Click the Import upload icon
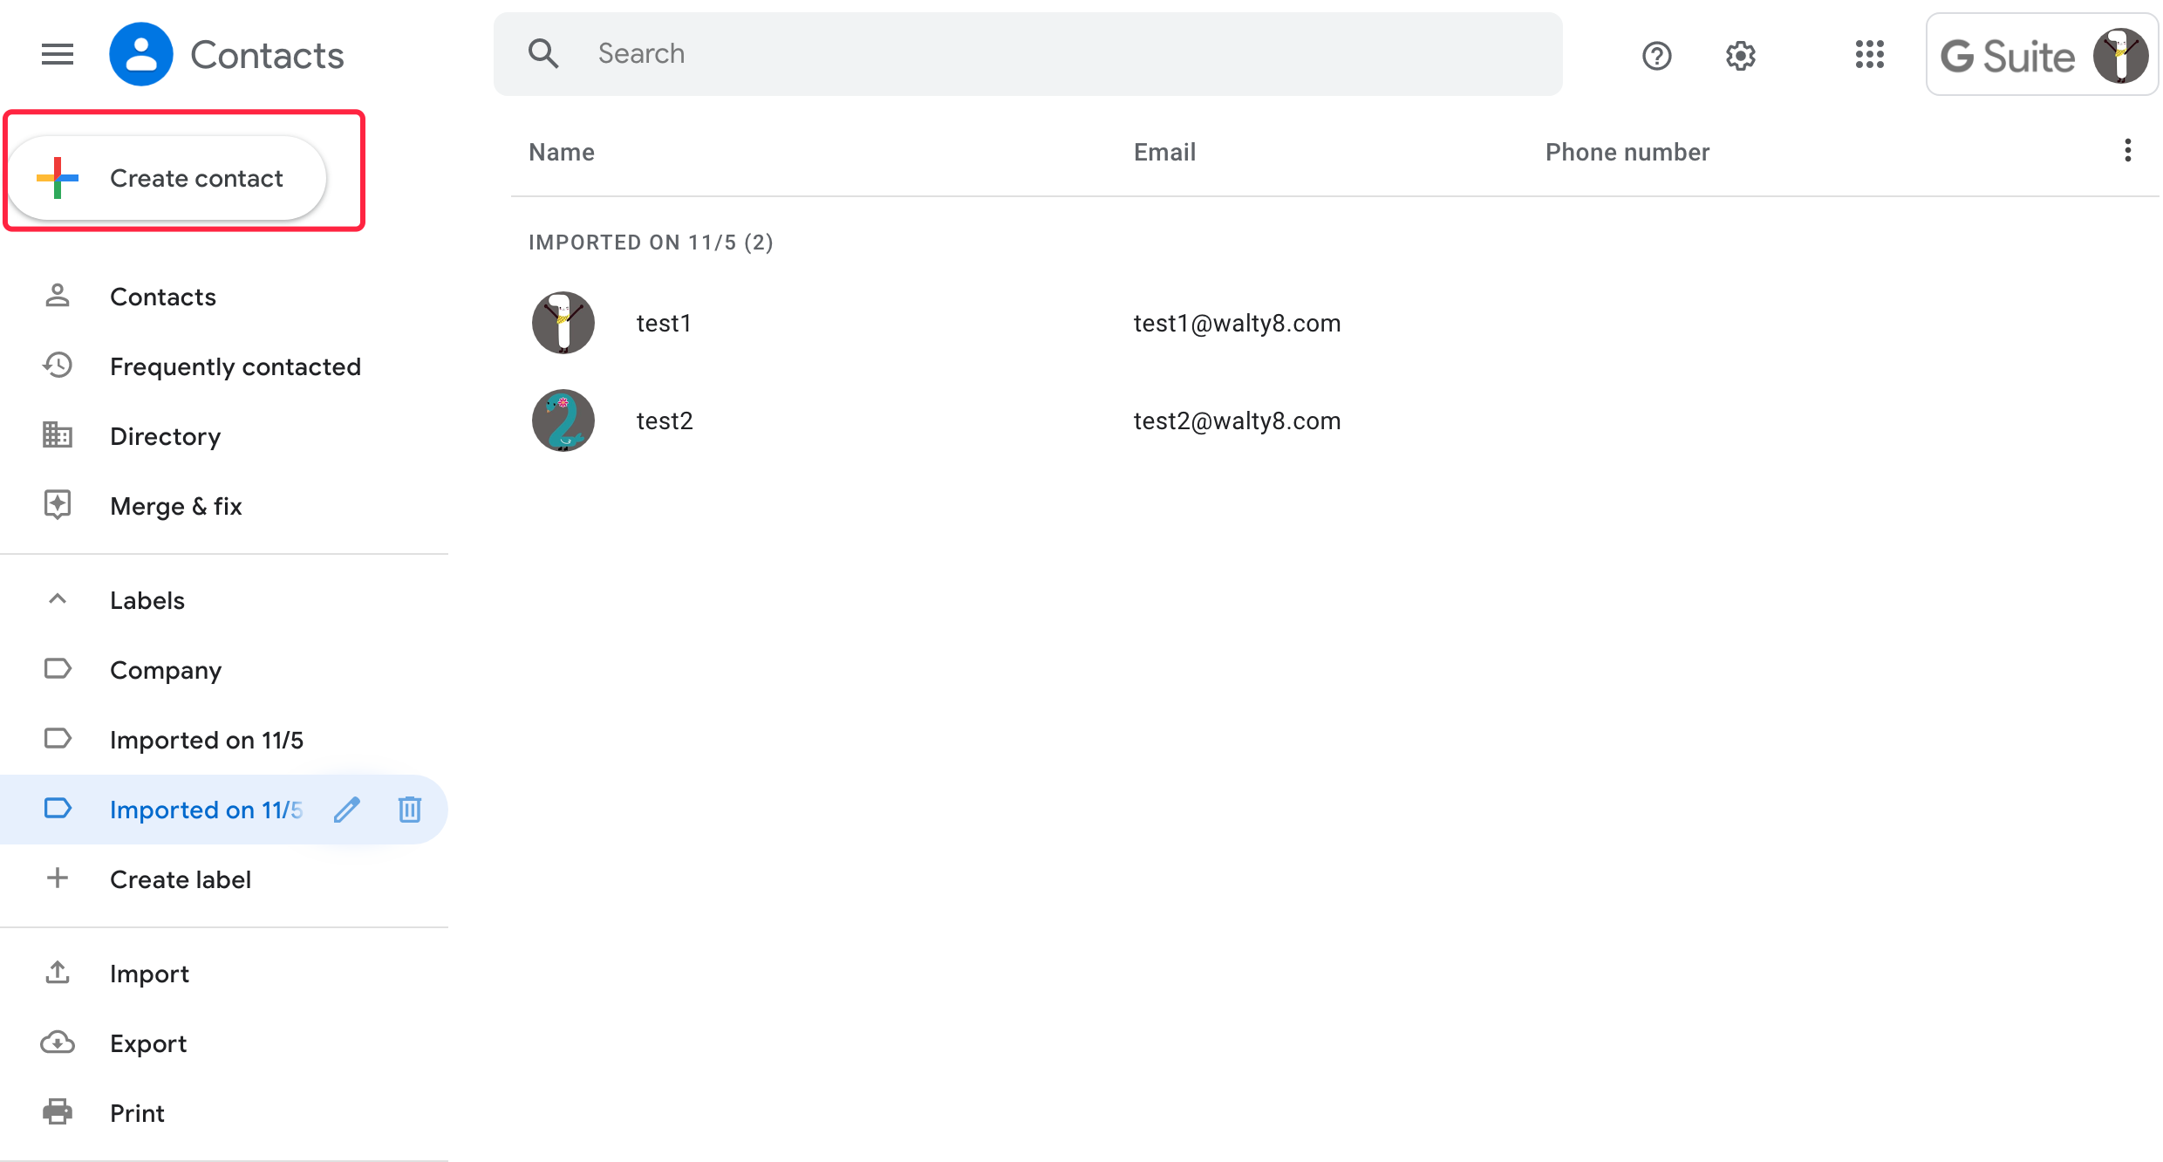The image size is (2163, 1162). (58, 973)
